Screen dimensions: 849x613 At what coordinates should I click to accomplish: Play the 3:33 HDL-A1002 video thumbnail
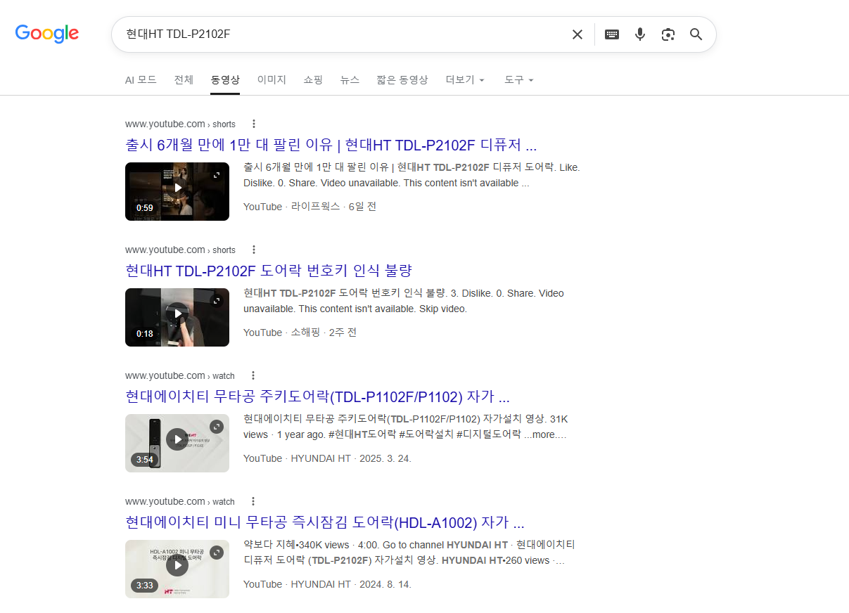coord(177,565)
